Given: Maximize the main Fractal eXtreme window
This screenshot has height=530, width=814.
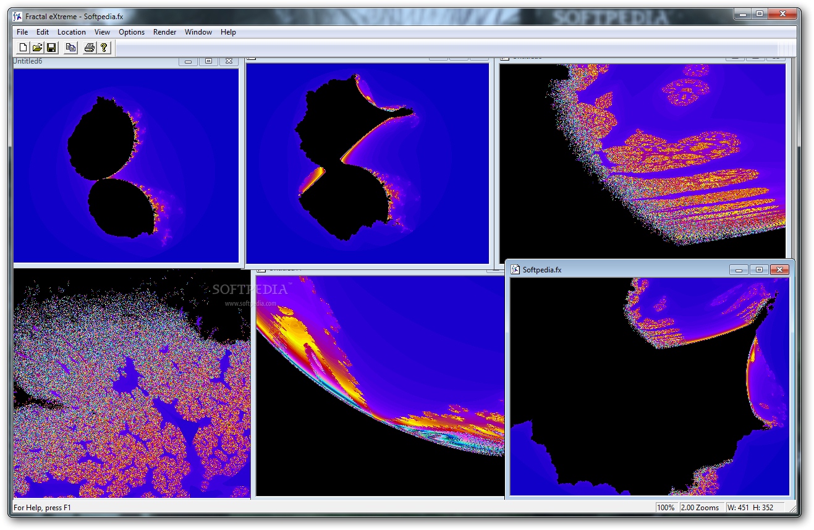Looking at the screenshot, I should 760,14.
